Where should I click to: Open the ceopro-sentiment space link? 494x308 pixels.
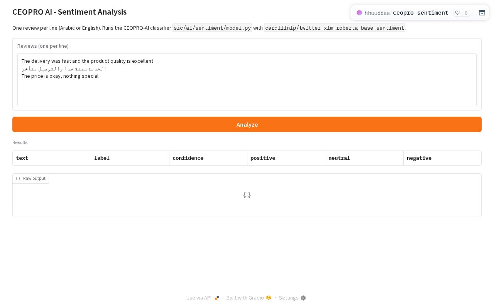point(421,13)
